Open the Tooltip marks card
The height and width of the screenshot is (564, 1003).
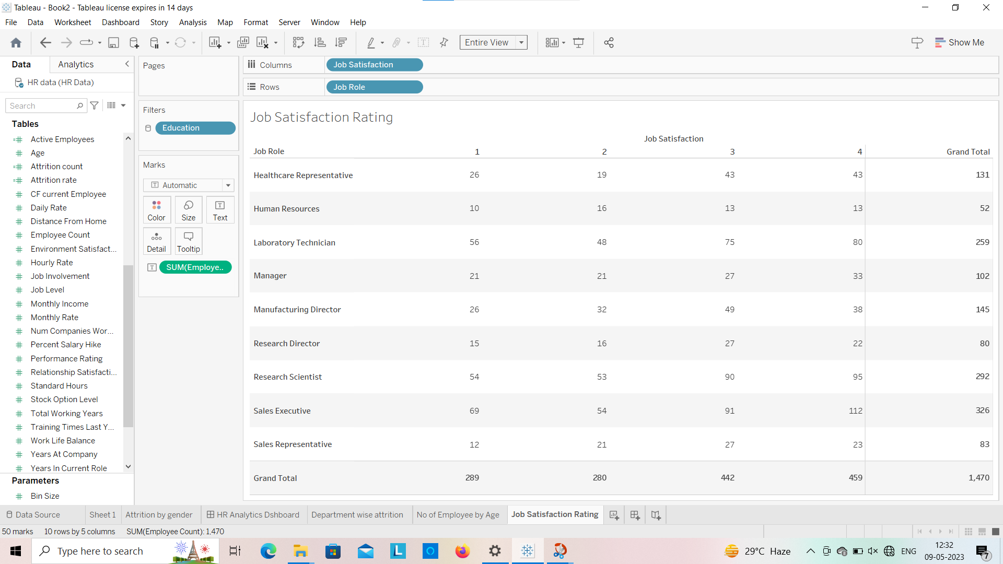189,242
